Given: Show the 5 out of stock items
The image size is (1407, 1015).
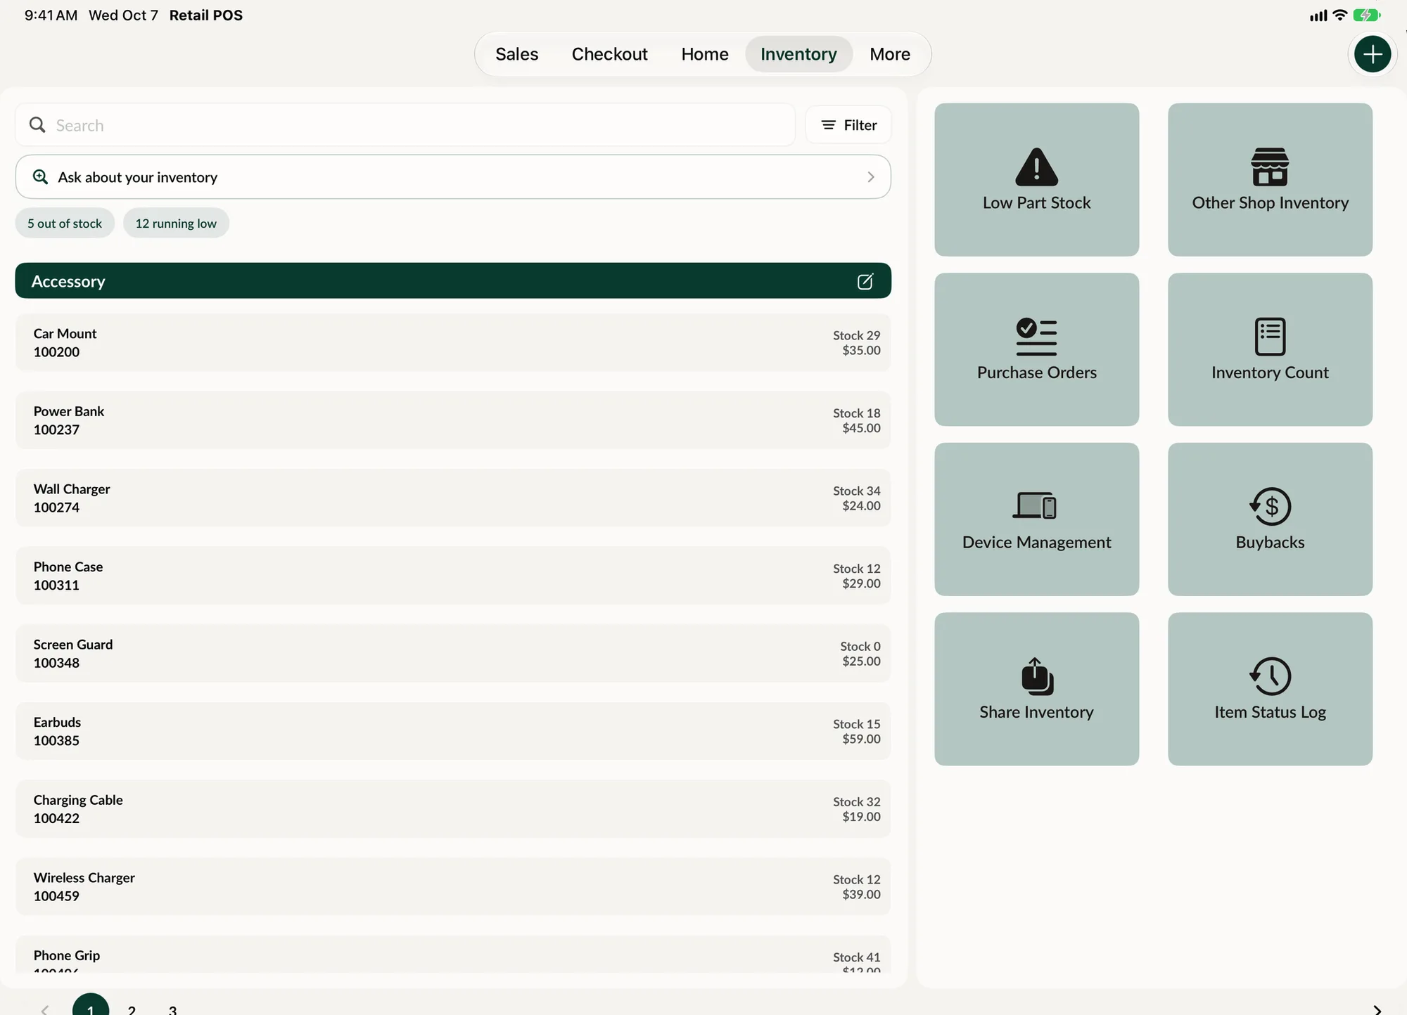Looking at the screenshot, I should tap(65, 223).
